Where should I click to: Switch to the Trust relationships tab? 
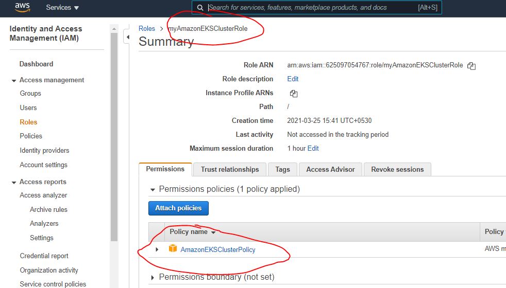(x=230, y=169)
